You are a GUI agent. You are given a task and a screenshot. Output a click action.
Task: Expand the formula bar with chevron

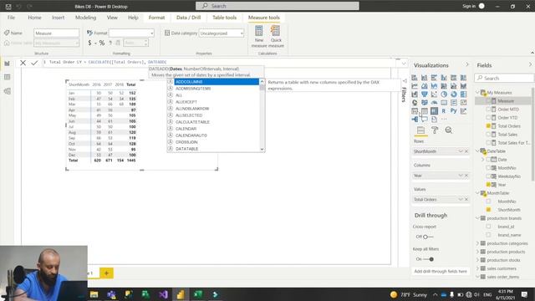coord(404,64)
